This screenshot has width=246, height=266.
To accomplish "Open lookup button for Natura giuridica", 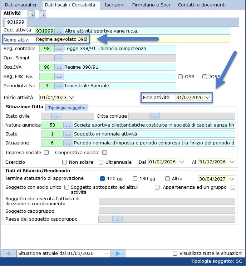I will [68, 125].
